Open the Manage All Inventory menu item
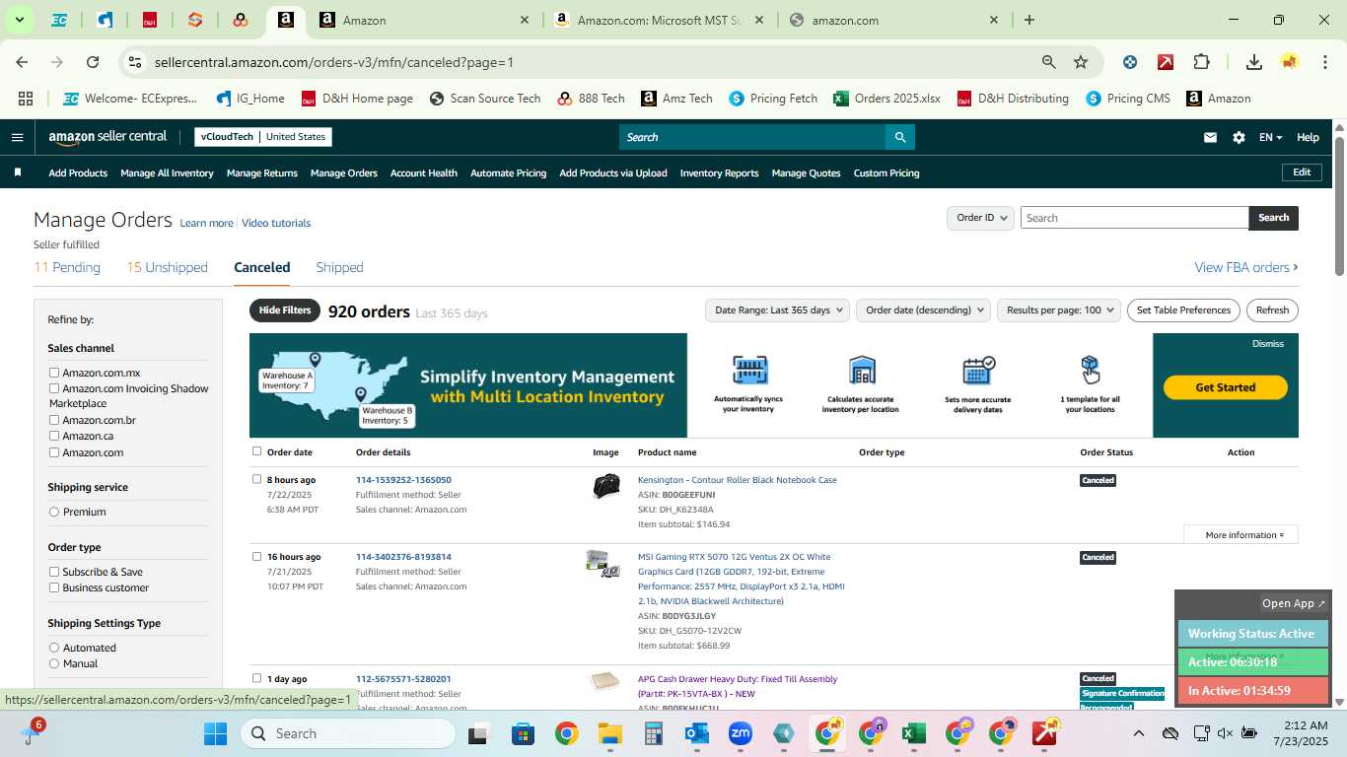Screen dimensions: 1347x757 [167, 172]
